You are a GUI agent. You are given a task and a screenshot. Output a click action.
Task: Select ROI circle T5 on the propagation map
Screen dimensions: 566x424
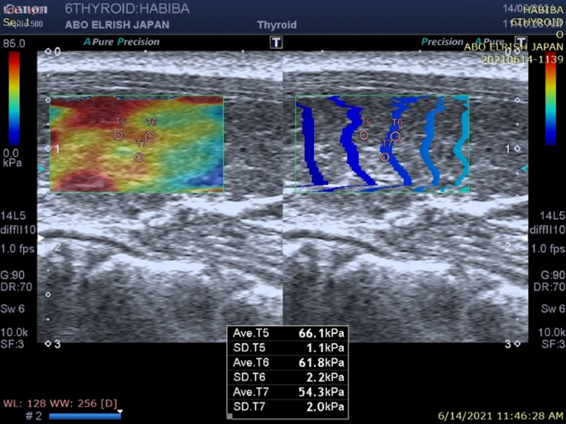coord(364,135)
